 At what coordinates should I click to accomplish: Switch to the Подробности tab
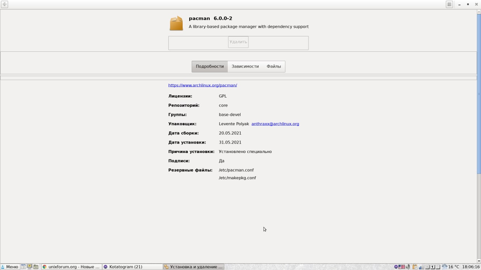[x=210, y=66]
